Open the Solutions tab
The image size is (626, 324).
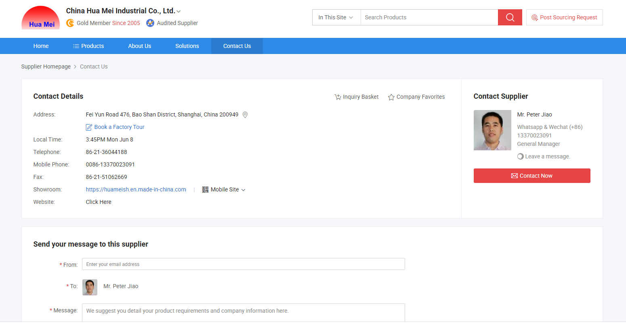[187, 46]
